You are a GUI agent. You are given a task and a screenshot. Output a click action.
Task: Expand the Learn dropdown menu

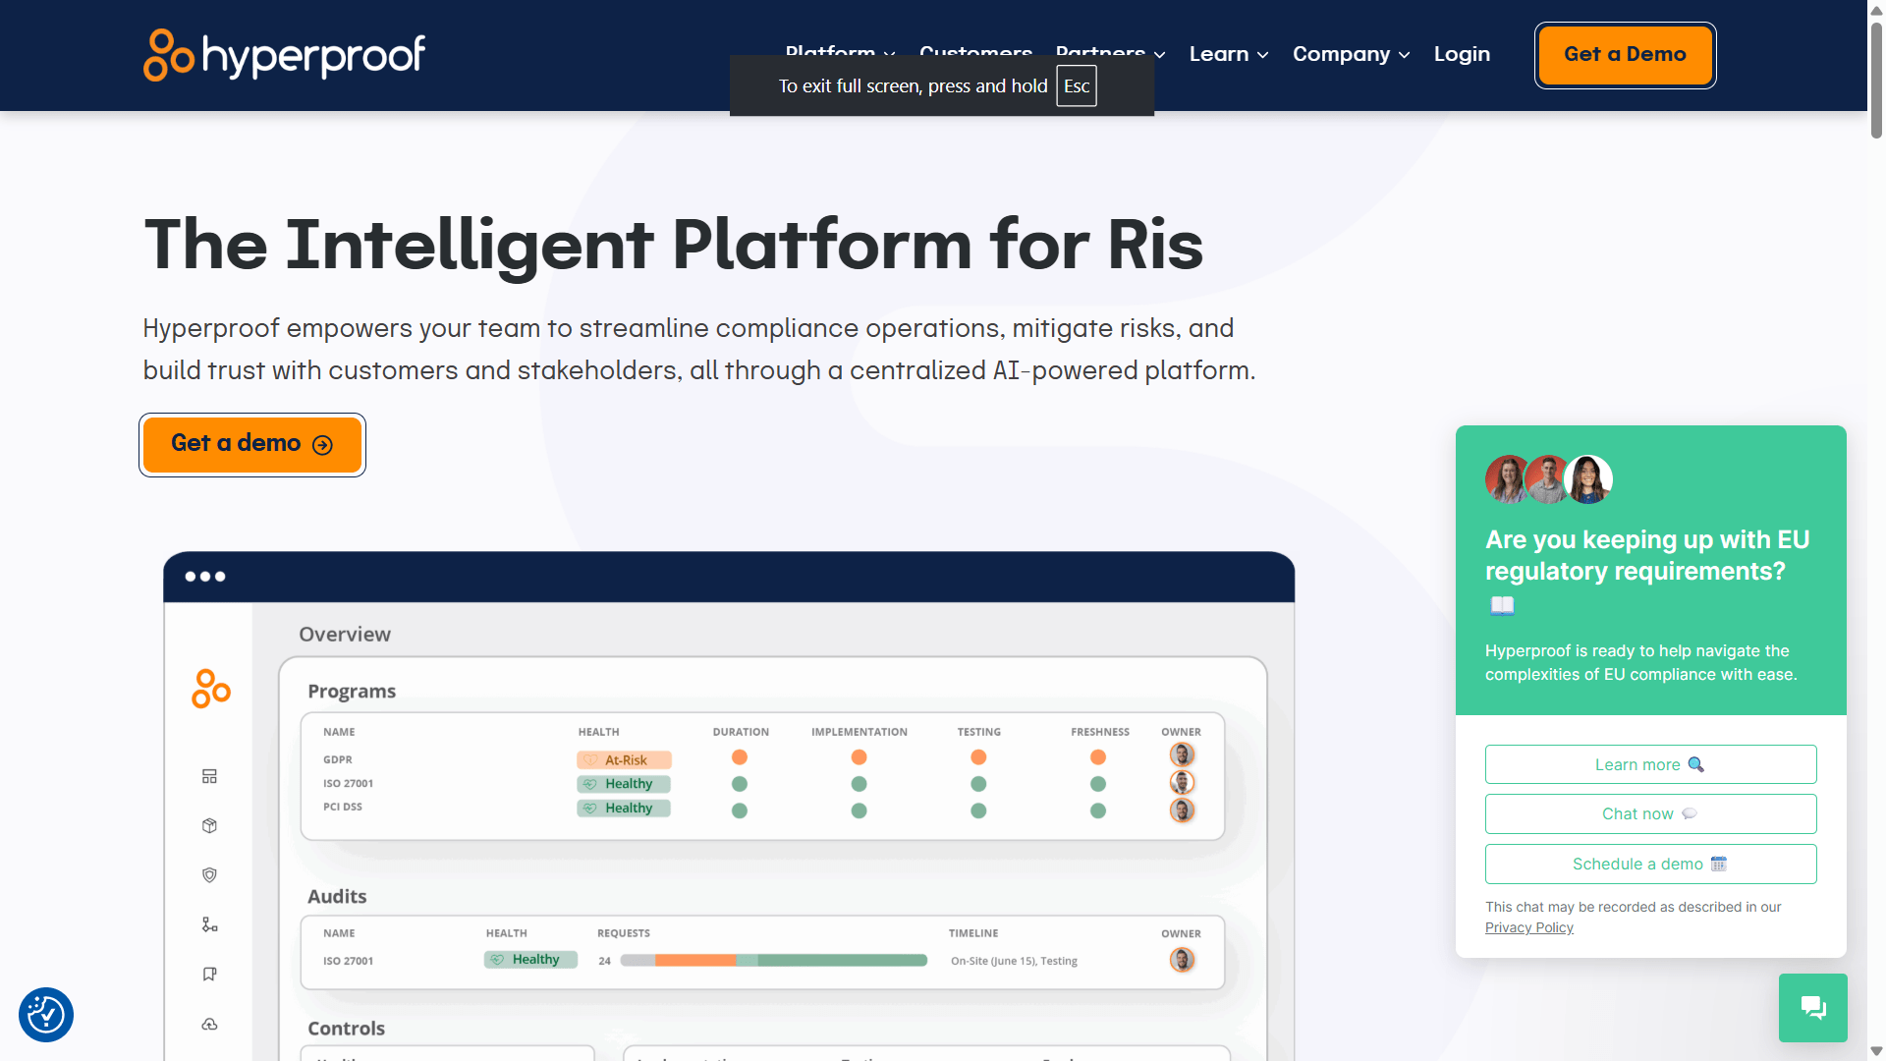point(1228,54)
